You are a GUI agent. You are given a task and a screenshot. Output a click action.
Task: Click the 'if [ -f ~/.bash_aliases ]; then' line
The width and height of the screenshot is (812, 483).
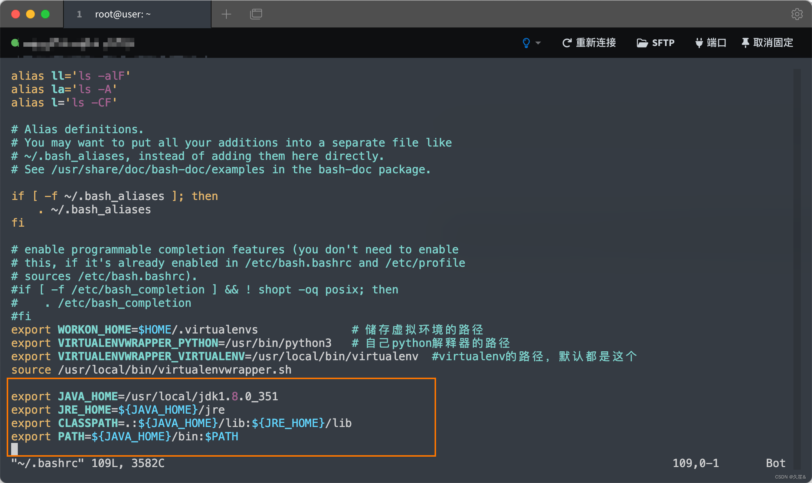coord(115,196)
